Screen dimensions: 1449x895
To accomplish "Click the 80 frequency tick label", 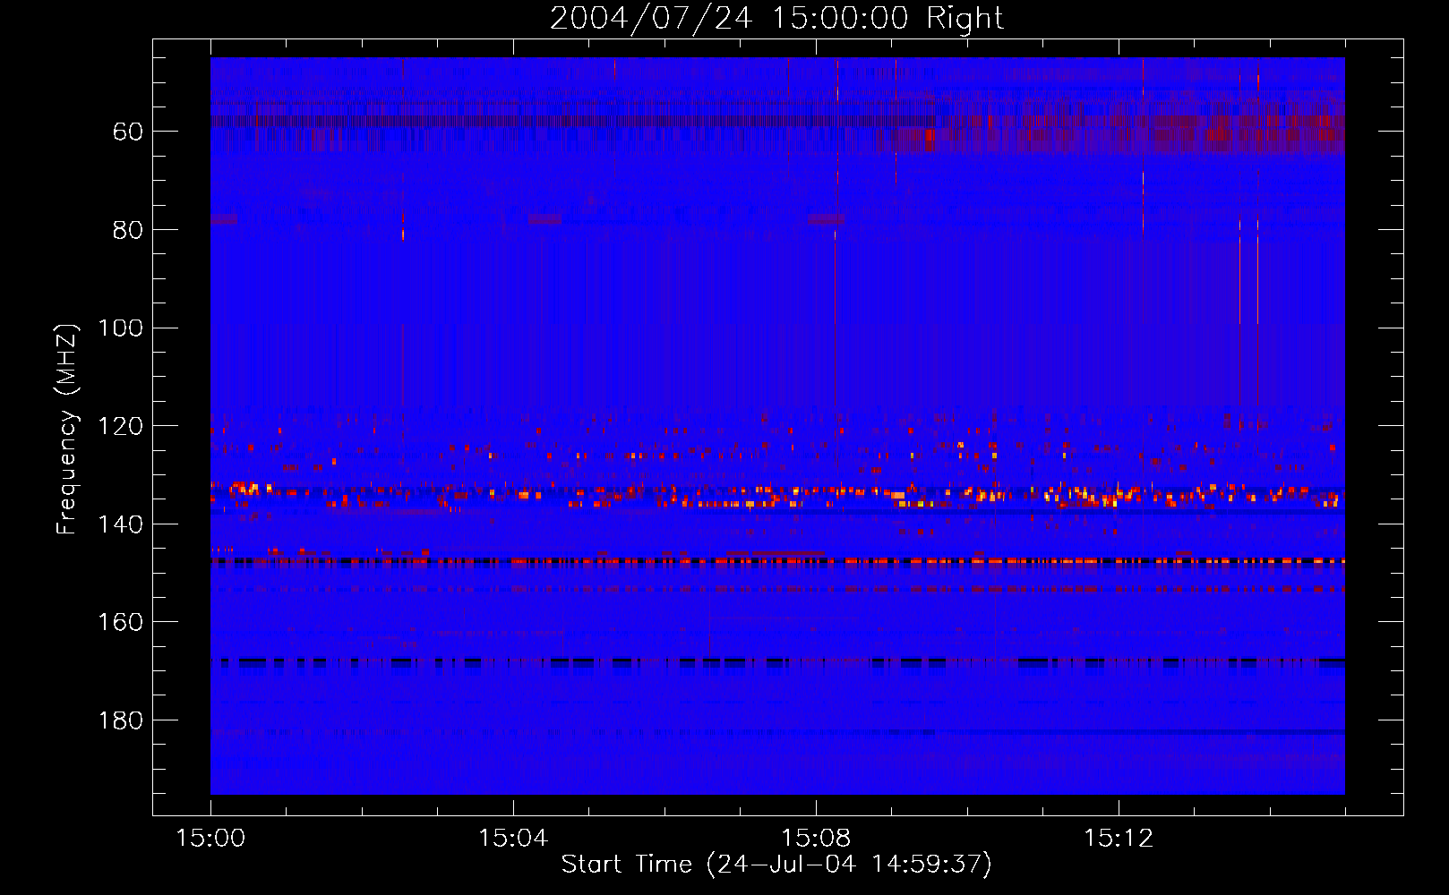I will pos(128,230).
